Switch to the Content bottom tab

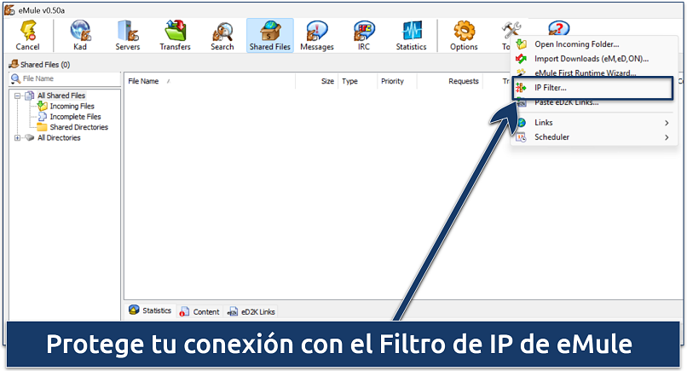199,312
